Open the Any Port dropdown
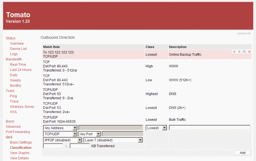Viewport: 256px width, 161px height. point(89,134)
